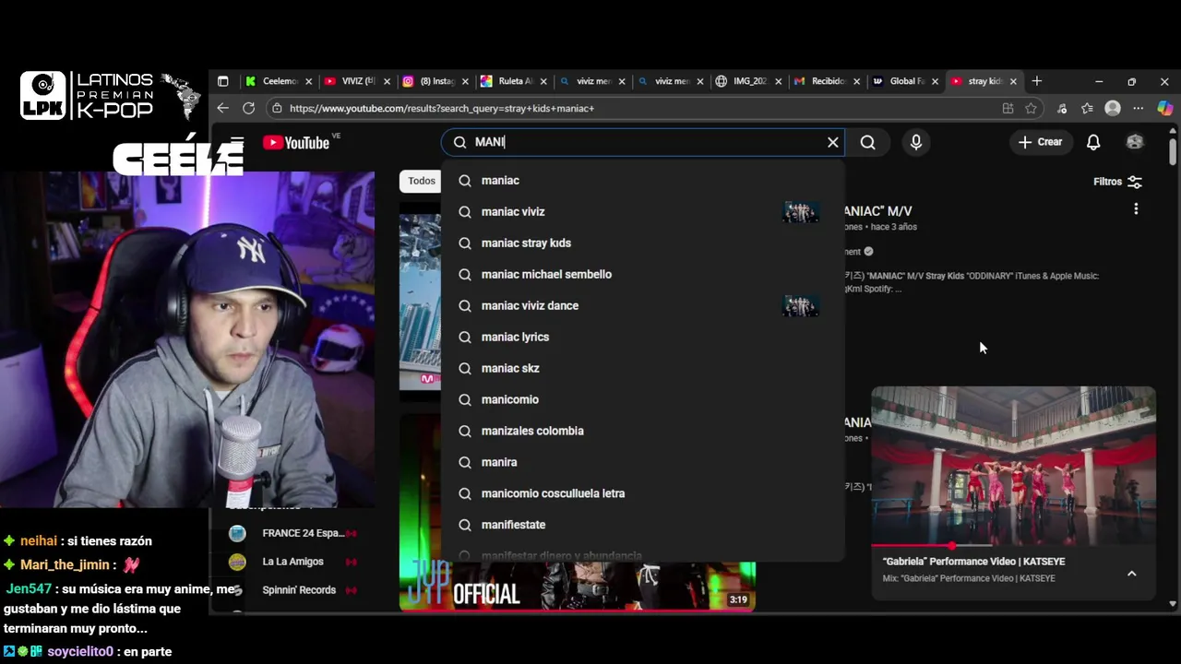
Task: Choose 'manicomio cosculluela letra' suggestion
Action: [x=642, y=494]
